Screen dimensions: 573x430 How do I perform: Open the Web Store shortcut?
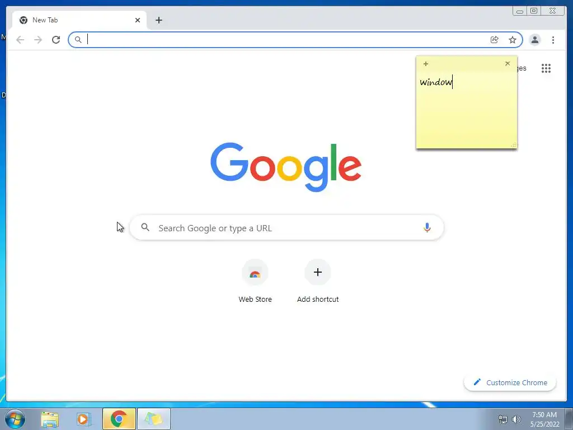255,273
